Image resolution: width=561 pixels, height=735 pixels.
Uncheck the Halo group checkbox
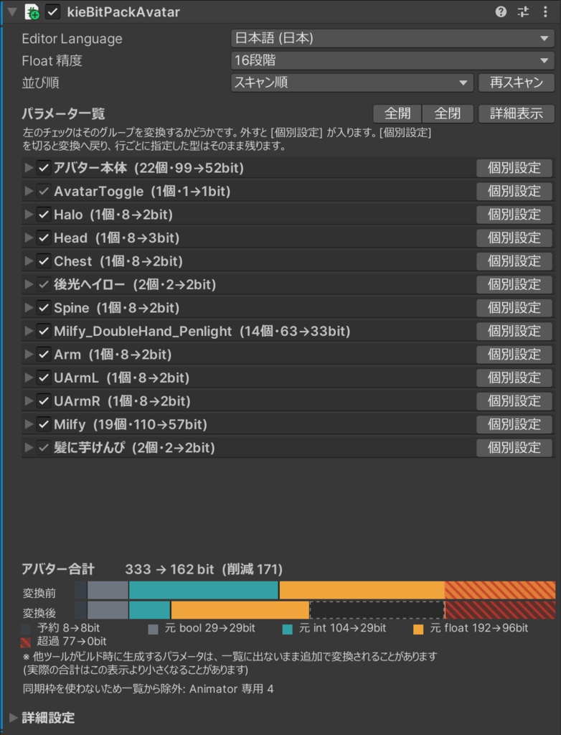click(44, 215)
